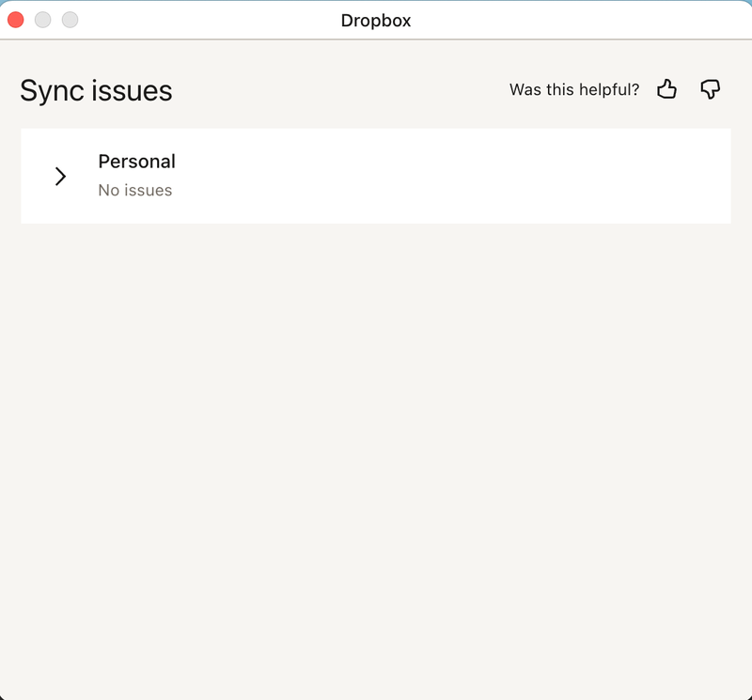Click the "Sync issues" heading
The height and width of the screenshot is (700, 752).
[x=96, y=91]
